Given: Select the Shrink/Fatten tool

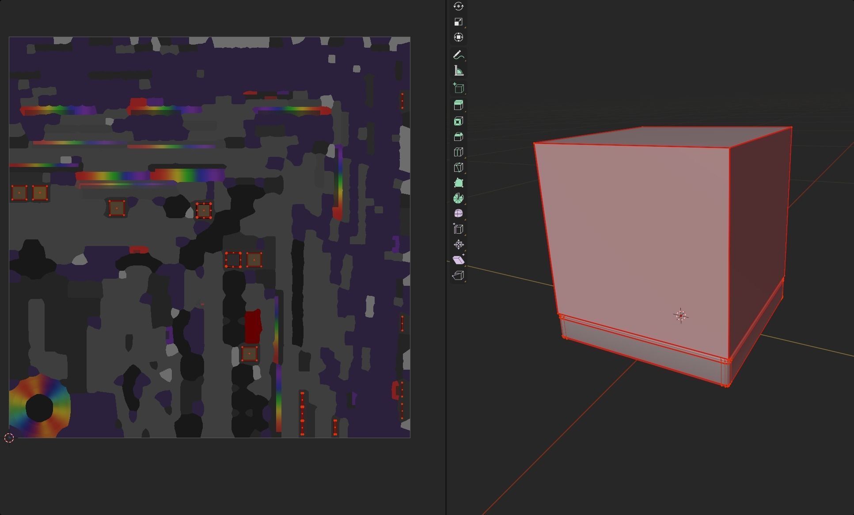Looking at the screenshot, I should tap(458, 245).
